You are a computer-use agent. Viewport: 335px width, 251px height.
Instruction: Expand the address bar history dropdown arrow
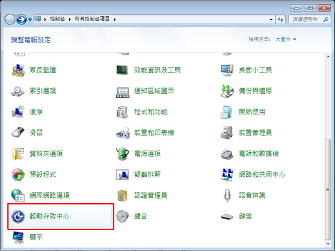coord(271,20)
